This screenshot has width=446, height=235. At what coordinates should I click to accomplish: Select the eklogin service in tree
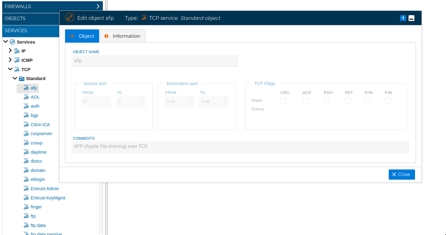pos(38,179)
